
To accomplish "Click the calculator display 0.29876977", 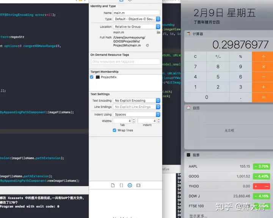I will coord(240,45).
